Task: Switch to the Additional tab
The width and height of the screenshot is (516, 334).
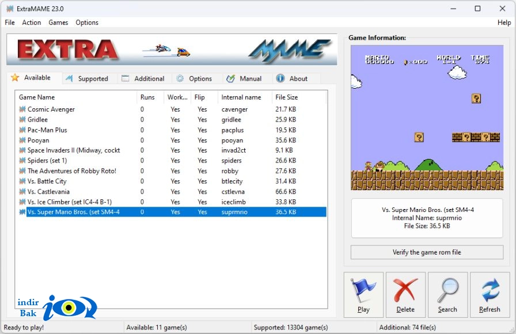Action: pyautogui.click(x=145, y=79)
